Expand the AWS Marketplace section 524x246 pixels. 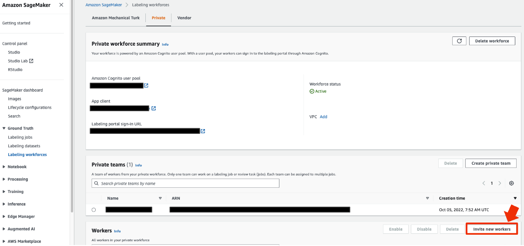pos(4,241)
